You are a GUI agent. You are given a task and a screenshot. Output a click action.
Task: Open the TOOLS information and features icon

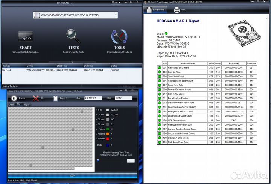pyautogui.click(x=119, y=38)
